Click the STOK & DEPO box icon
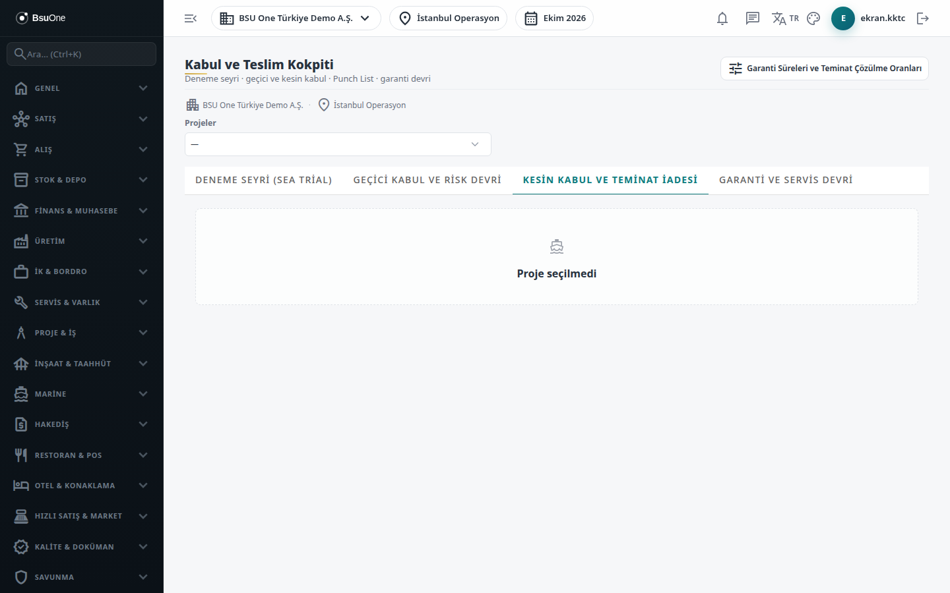Viewport: 950px width, 593px height. coord(21,180)
